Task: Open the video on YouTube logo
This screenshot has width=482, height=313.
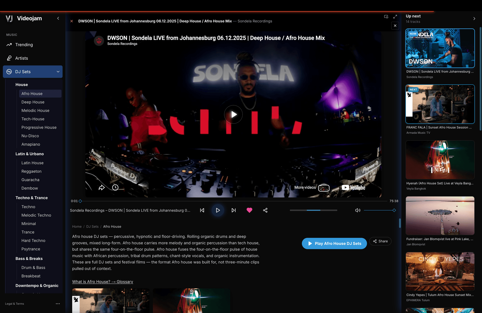Action: [x=353, y=188]
